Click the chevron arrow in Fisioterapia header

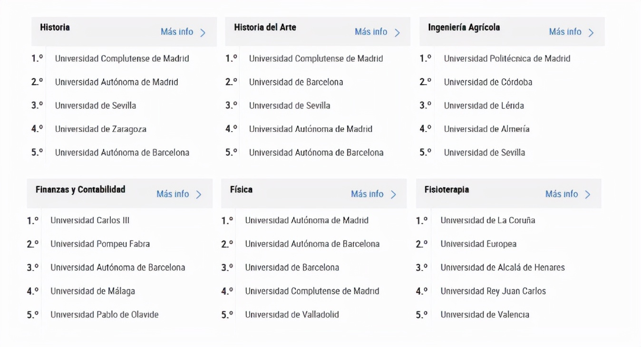587,194
